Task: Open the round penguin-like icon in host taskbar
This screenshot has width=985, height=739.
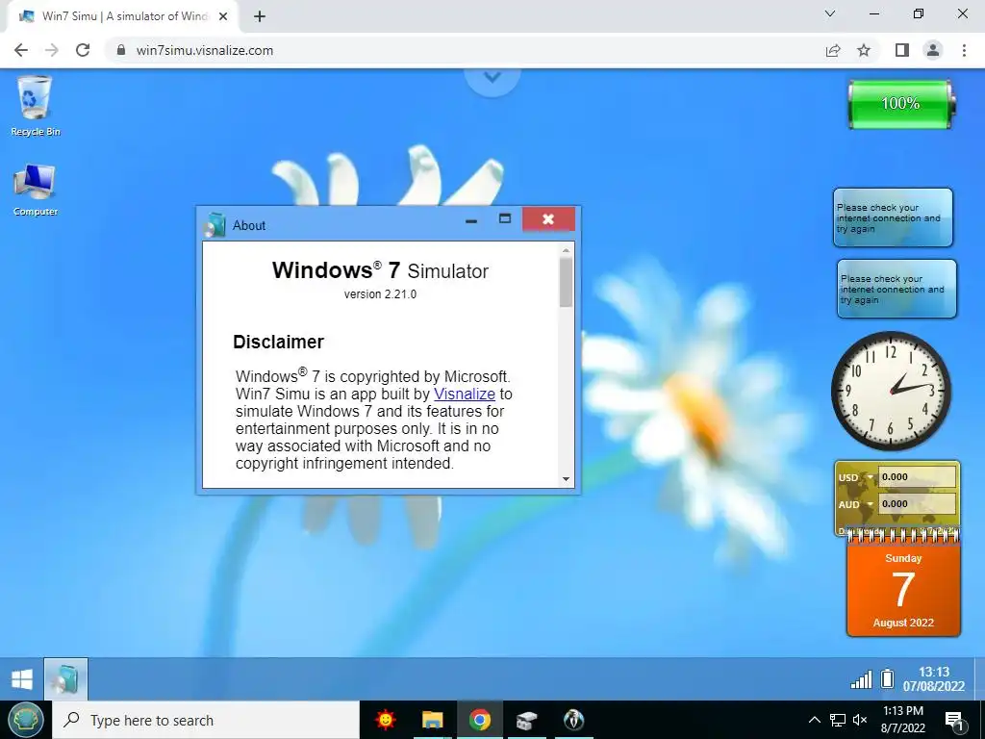Action: pyautogui.click(x=573, y=720)
